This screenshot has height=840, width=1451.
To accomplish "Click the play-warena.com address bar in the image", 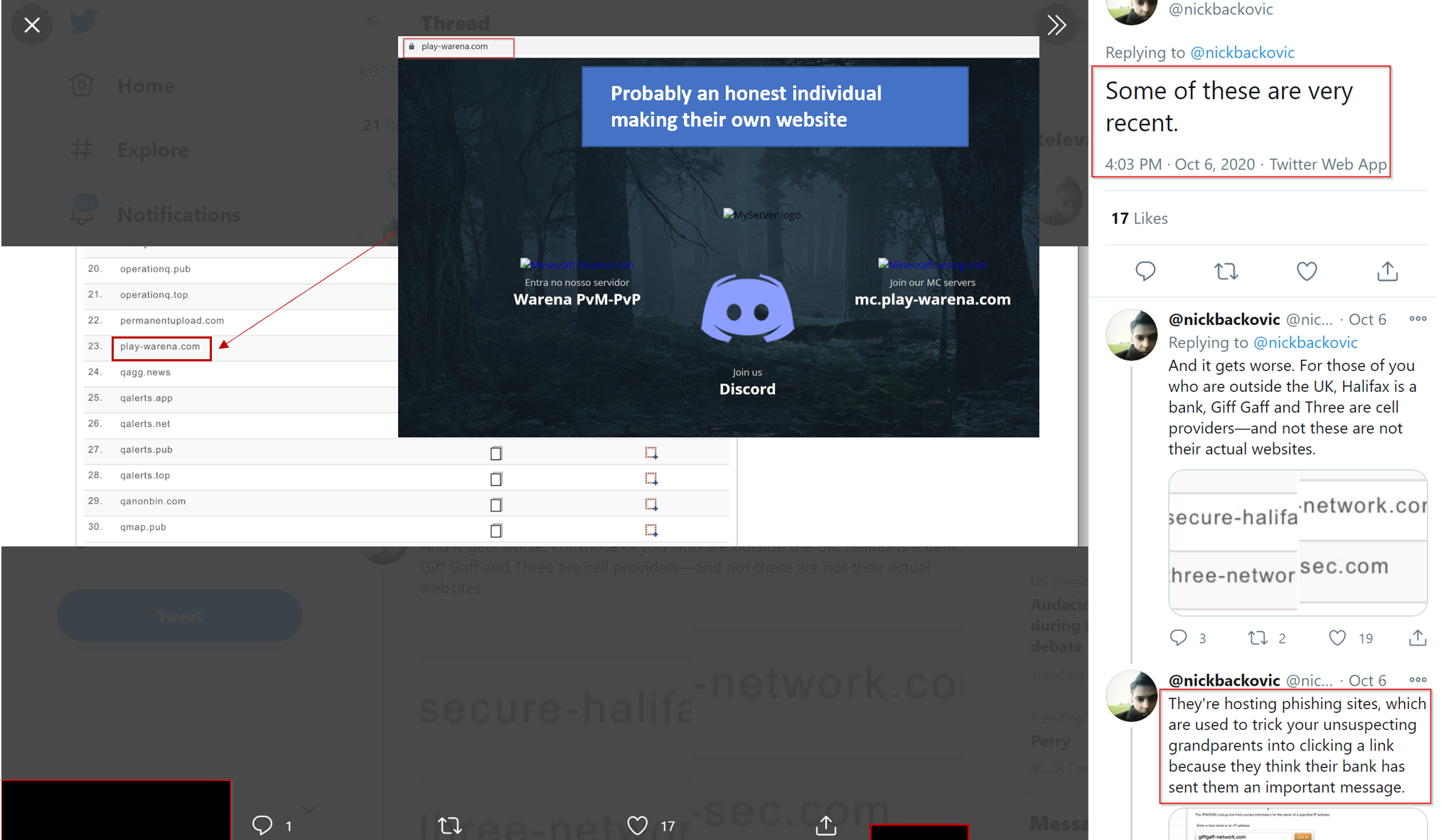I will pos(459,47).
